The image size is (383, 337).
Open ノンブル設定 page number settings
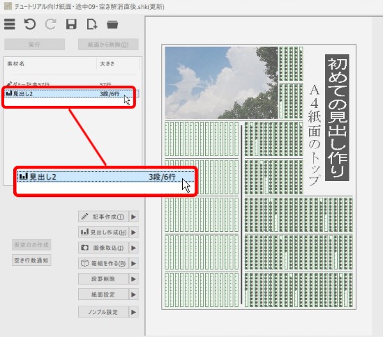(103, 312)
